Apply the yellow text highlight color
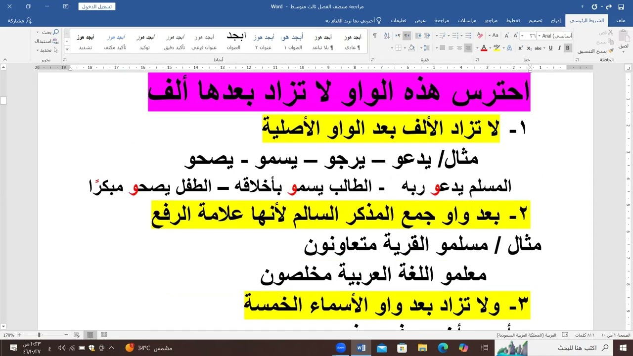Viewport: 633px width, 356px height. (x=497, y=48)
